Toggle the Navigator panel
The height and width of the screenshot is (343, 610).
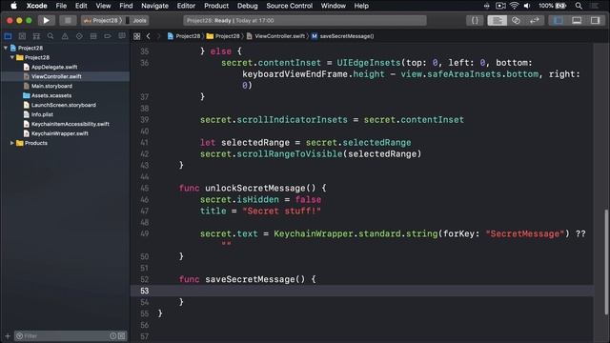[559, 21]
